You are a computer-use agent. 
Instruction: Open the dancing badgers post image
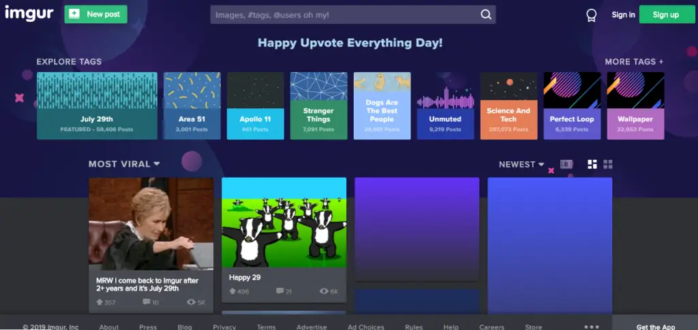(284, 222)
